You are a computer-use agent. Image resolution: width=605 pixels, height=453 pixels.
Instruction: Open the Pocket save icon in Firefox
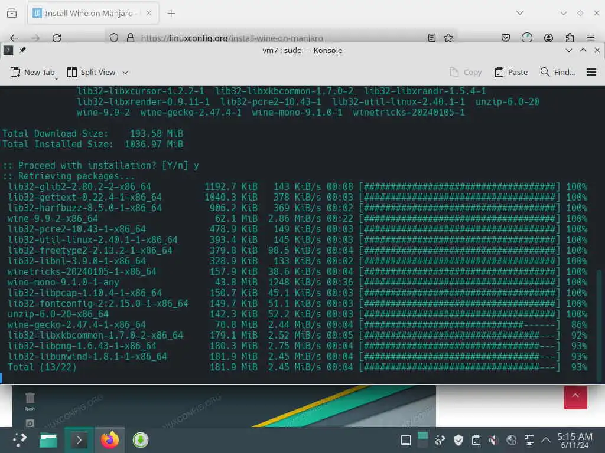coord(506,38)
